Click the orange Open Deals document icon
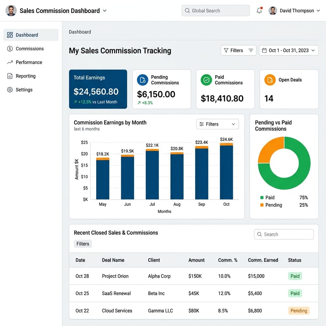Image resolution: width=326 pixels, height=326 pixels. pyautogui.click(x=270, y=80)
